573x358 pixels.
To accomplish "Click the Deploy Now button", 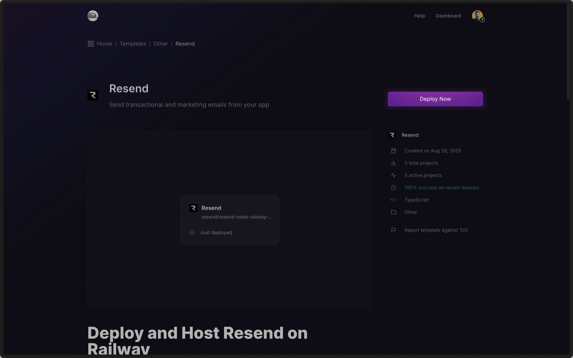I will tap(435, 99).
